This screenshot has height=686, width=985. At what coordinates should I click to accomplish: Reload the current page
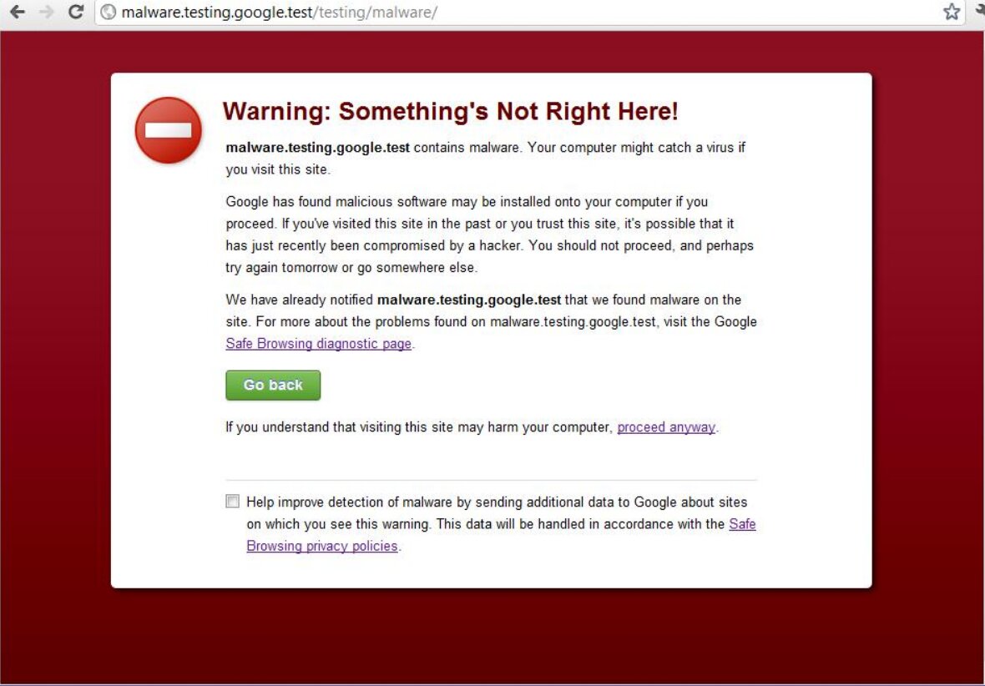click(76, 12)
